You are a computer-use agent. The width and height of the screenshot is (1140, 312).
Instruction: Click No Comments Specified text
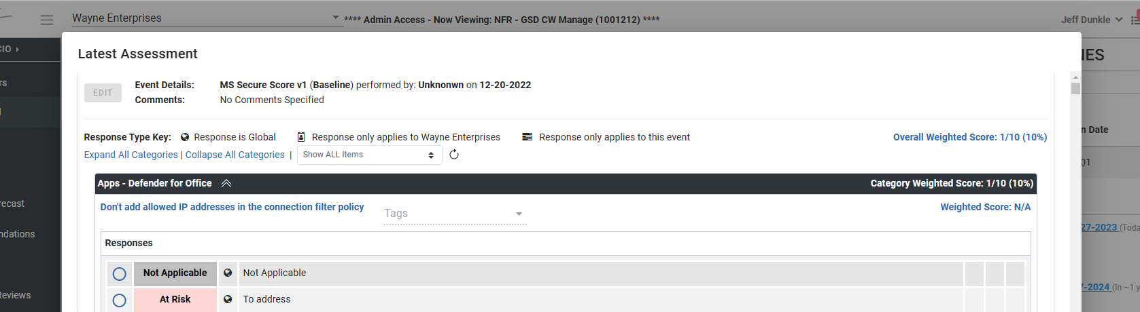pos(272,100)
